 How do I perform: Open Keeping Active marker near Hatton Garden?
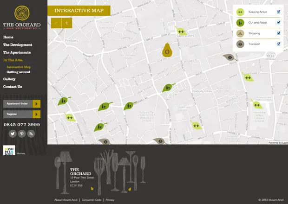pyautogui.click(x=70, y=117)
